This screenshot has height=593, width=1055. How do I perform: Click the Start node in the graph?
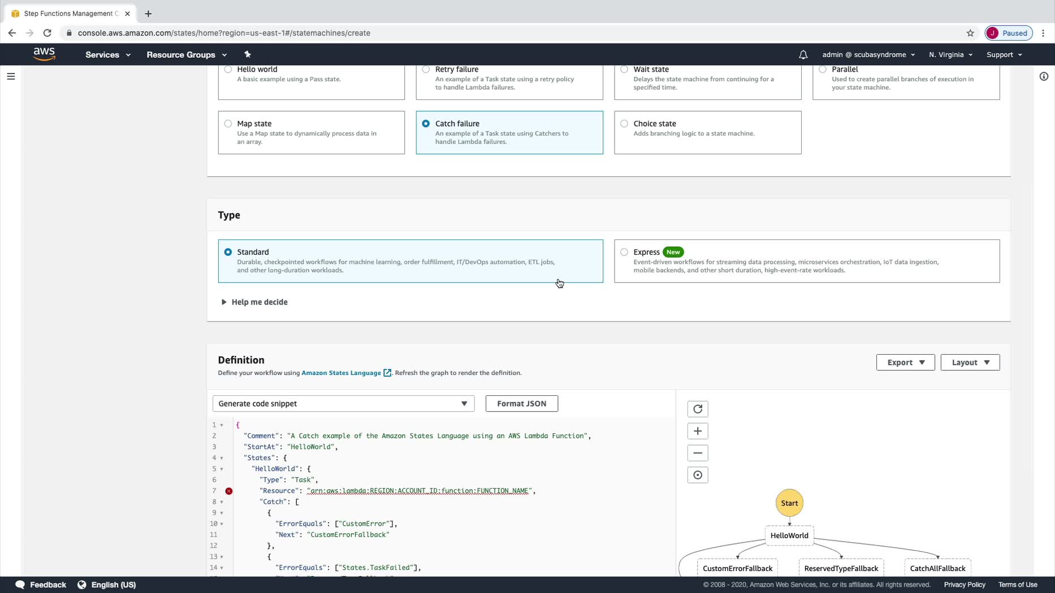click(789, 503)
